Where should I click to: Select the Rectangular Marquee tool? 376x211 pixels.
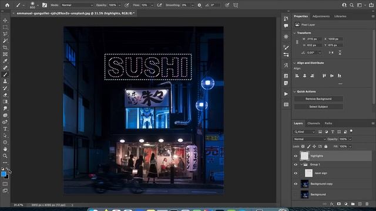click(x=5, y=28)
